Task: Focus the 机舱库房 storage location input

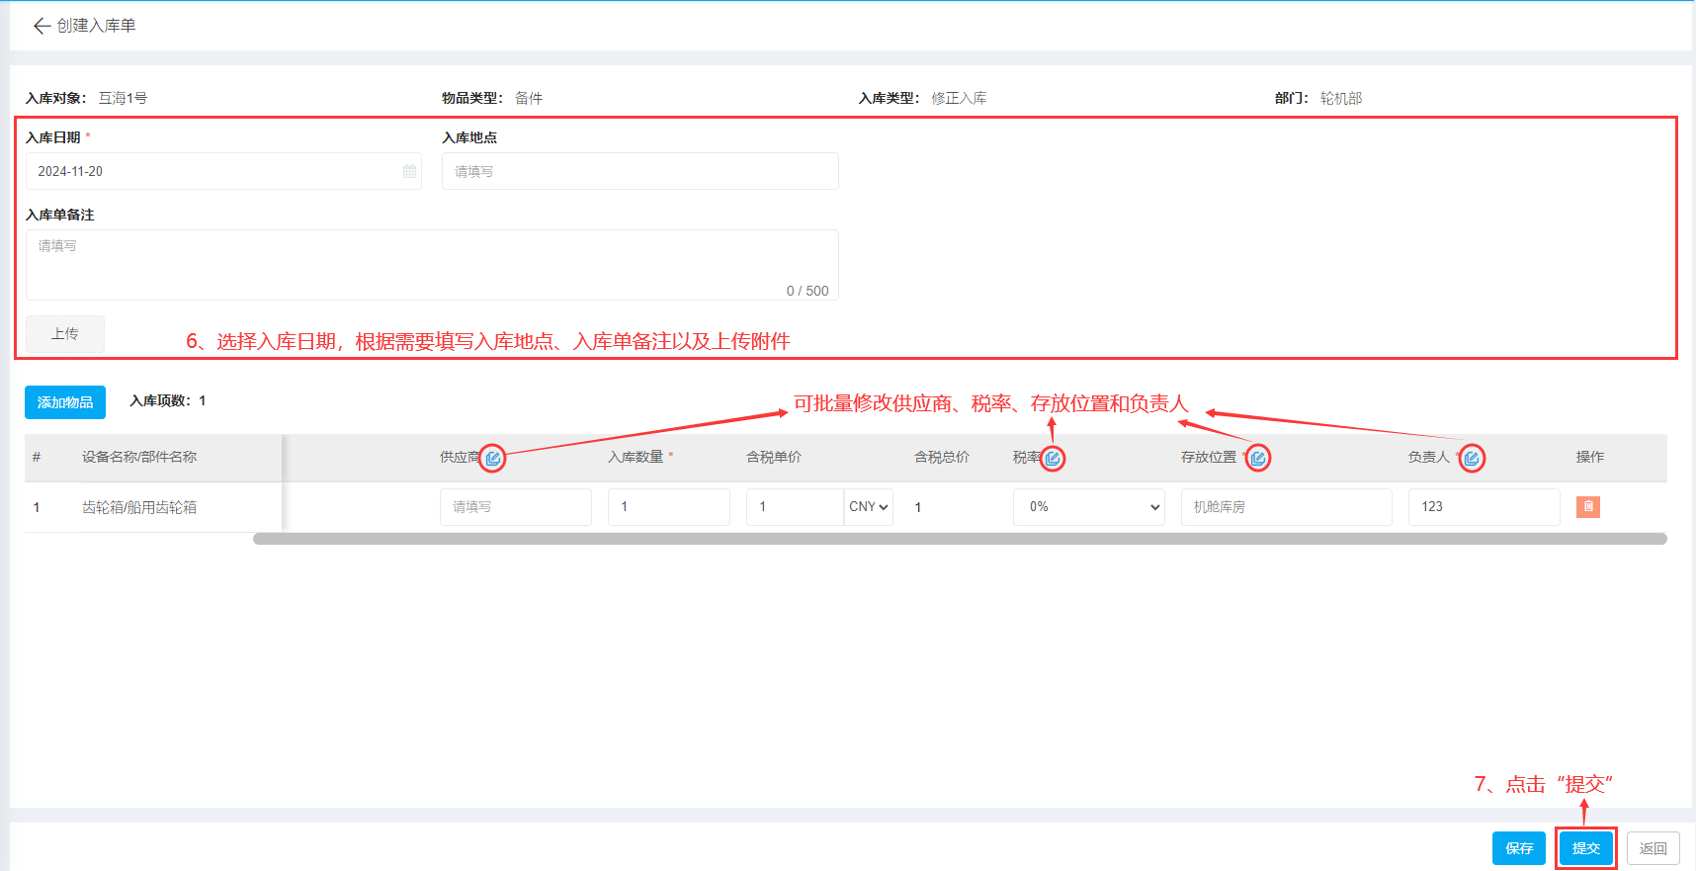Action: (x=1287, y=507)
